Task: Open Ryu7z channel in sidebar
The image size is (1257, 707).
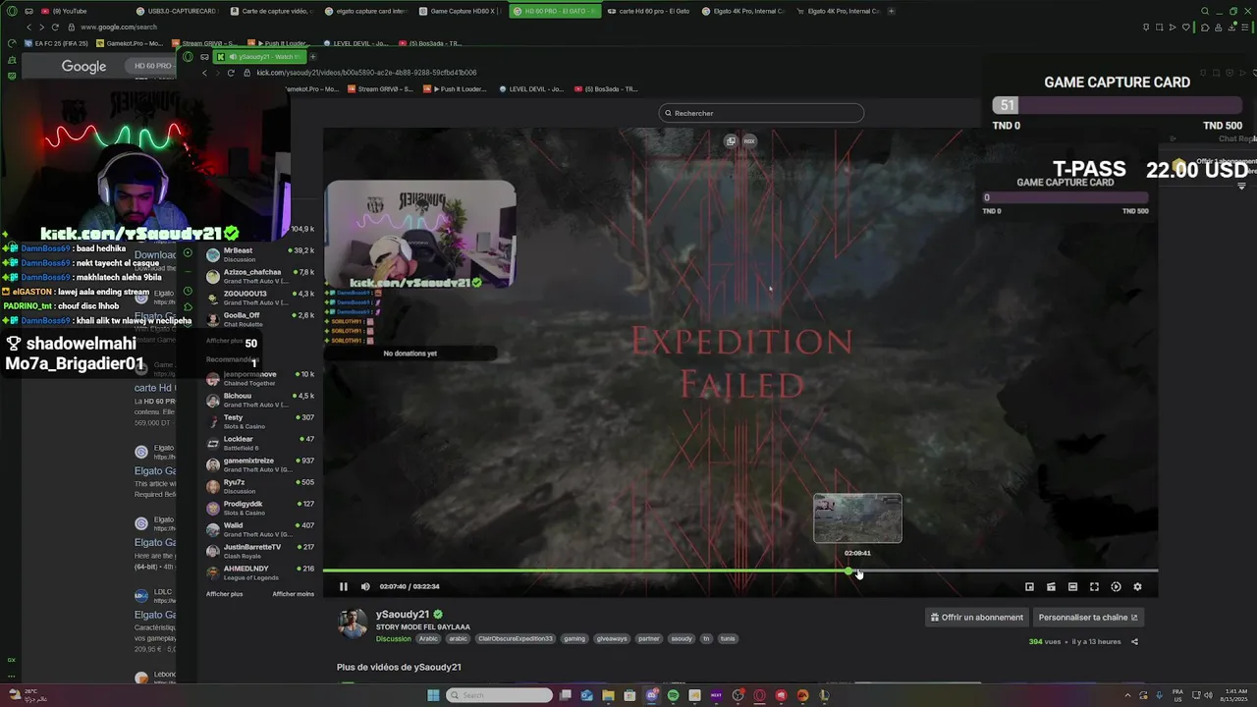Action: [260, 486]
